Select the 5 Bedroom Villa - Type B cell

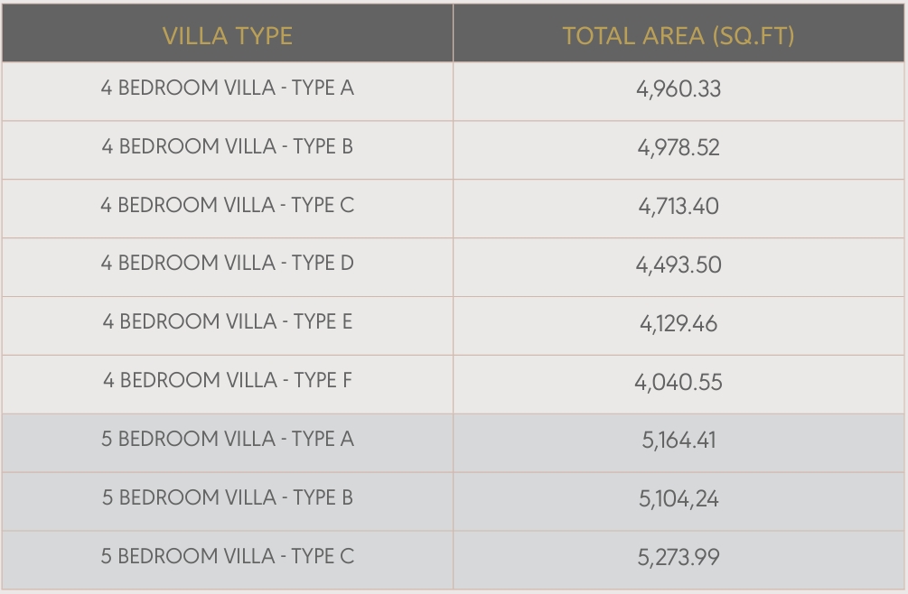(x=228, y=497)
